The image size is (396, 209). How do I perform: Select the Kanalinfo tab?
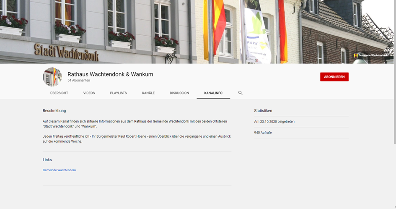213,93
